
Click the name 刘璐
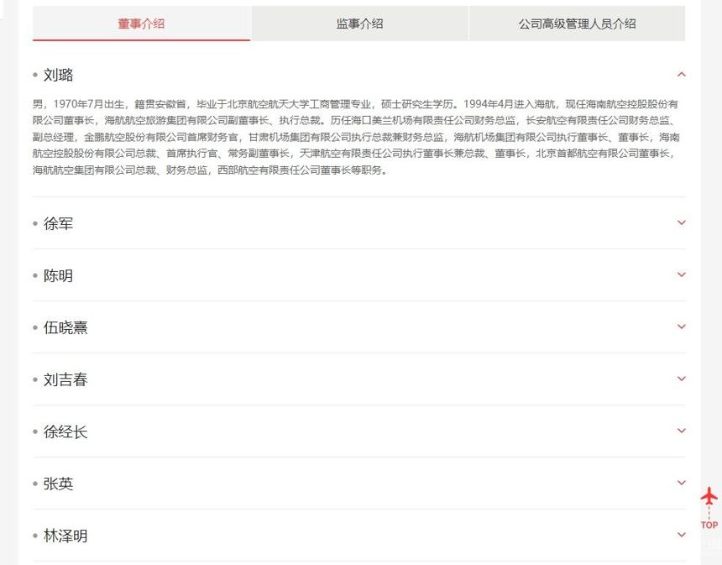[58, 75]
